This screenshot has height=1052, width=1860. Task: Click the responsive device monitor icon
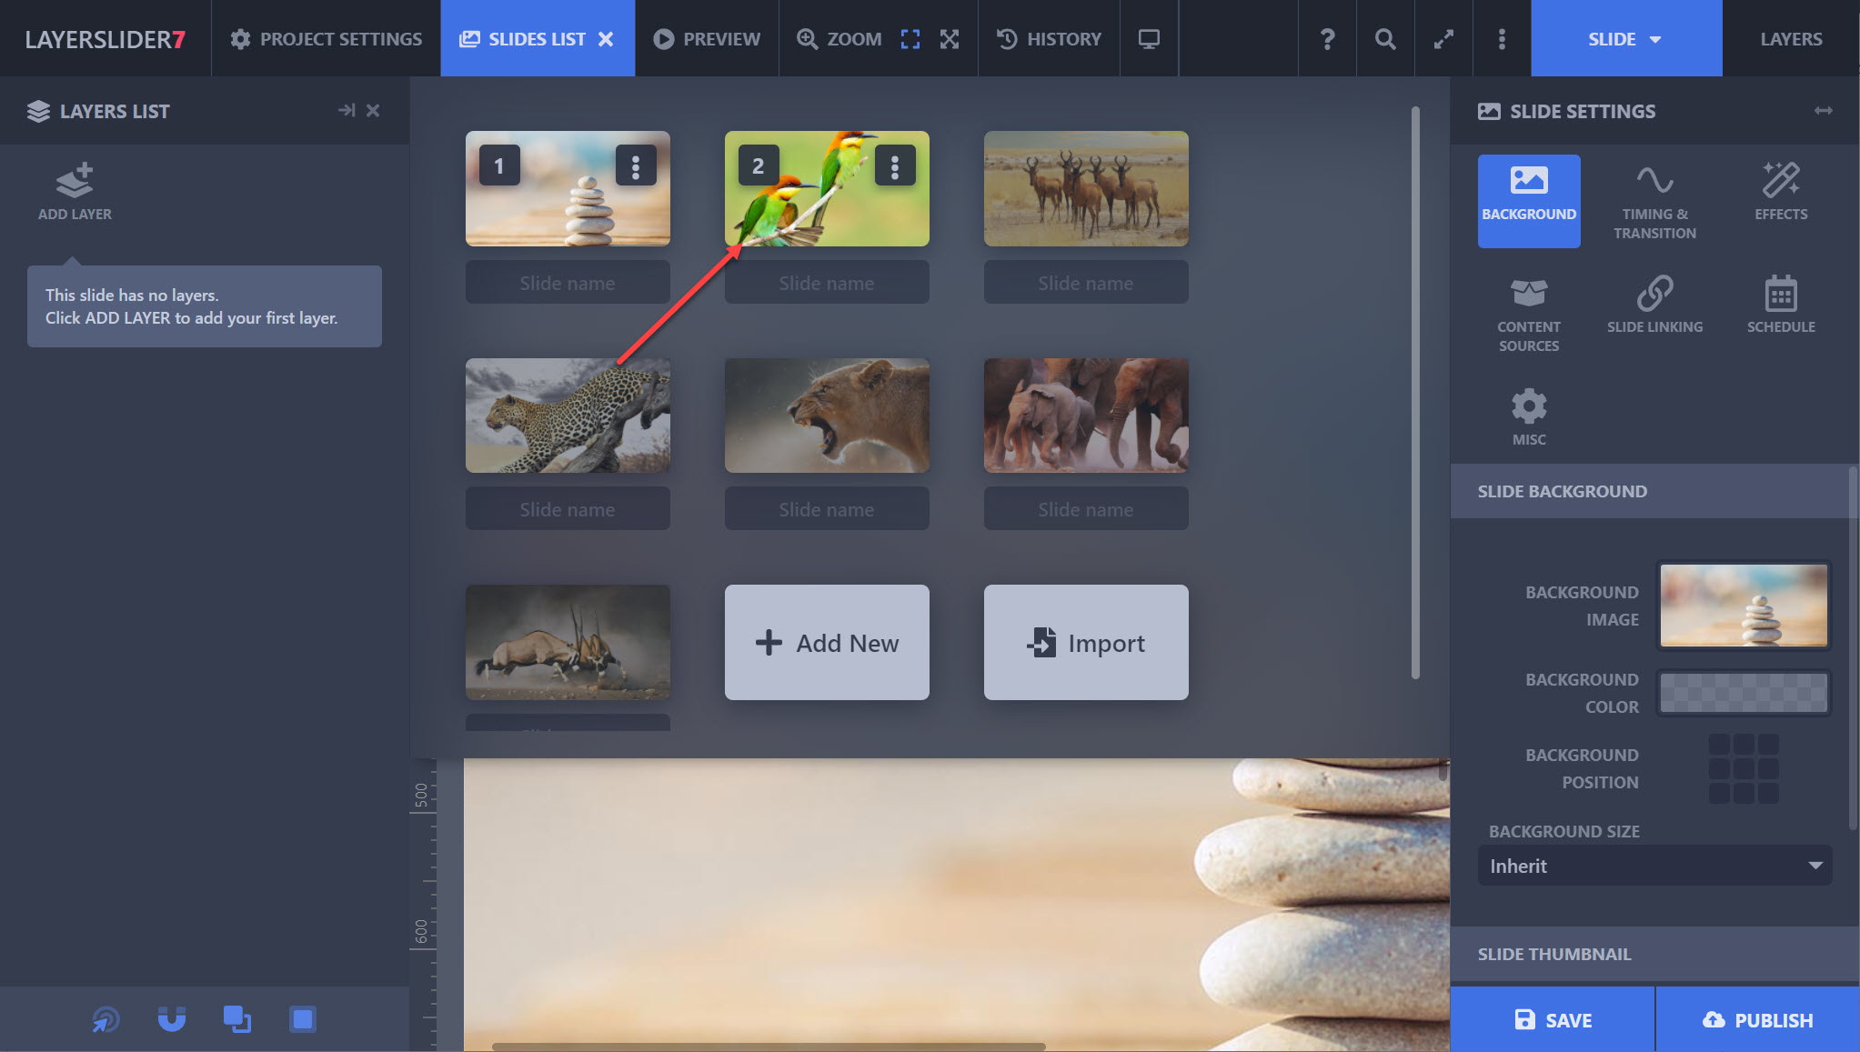tap(1149, 39)
